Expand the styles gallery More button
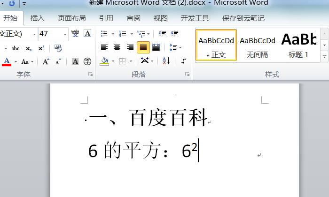The height and width of the screenshot is (197, 329). [324, 57]
